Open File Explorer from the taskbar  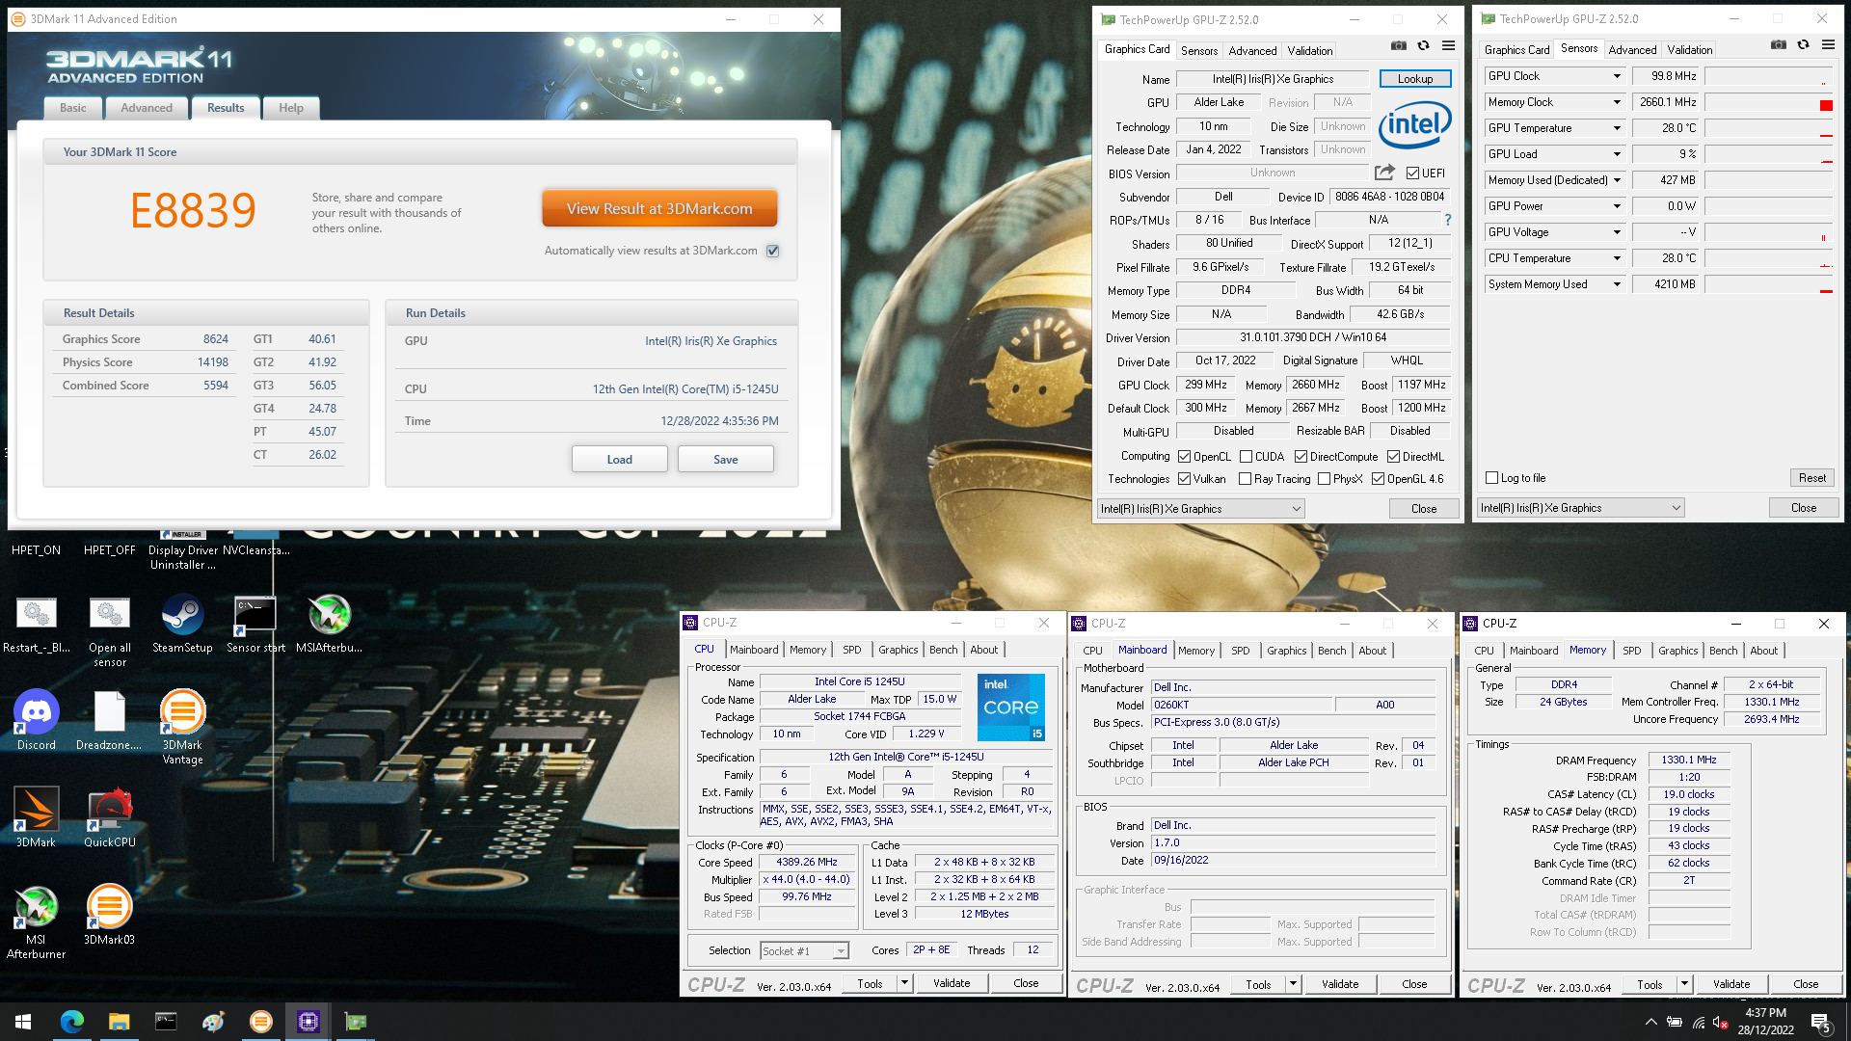click(x=119, y=1022)
